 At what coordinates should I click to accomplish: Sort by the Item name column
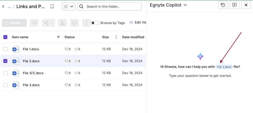[20, 37]
